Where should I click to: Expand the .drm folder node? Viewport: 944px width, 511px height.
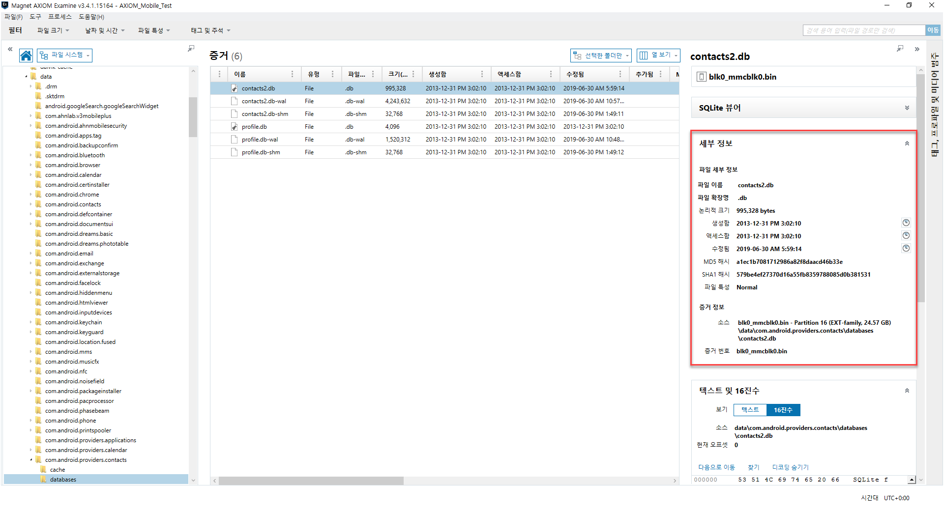pyautogui.click(x=31, y=86)
